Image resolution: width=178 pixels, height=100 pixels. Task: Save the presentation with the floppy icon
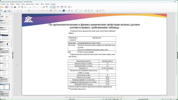(7, 7)
